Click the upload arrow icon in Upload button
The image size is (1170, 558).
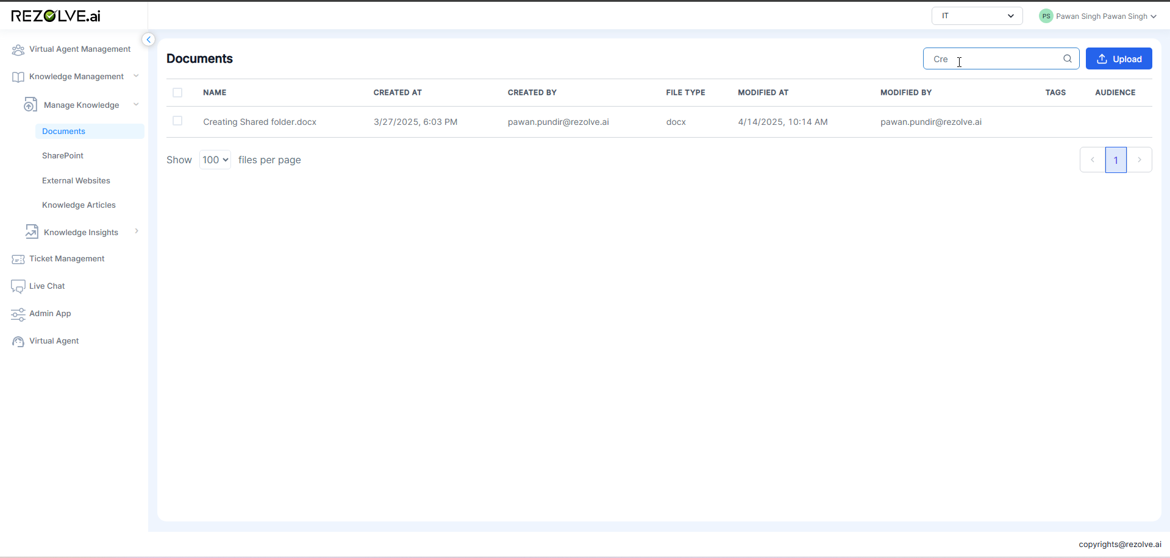(x=1102, y=58)
